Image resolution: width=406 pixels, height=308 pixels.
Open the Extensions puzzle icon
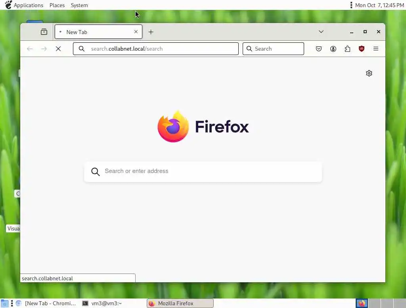tap(347, 49)
